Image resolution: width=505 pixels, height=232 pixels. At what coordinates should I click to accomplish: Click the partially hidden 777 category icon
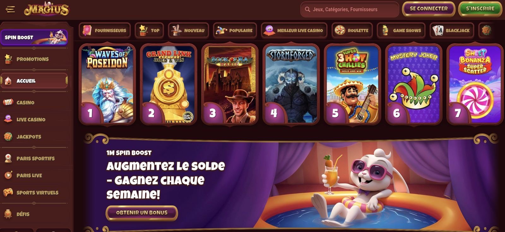coord(486,31)
